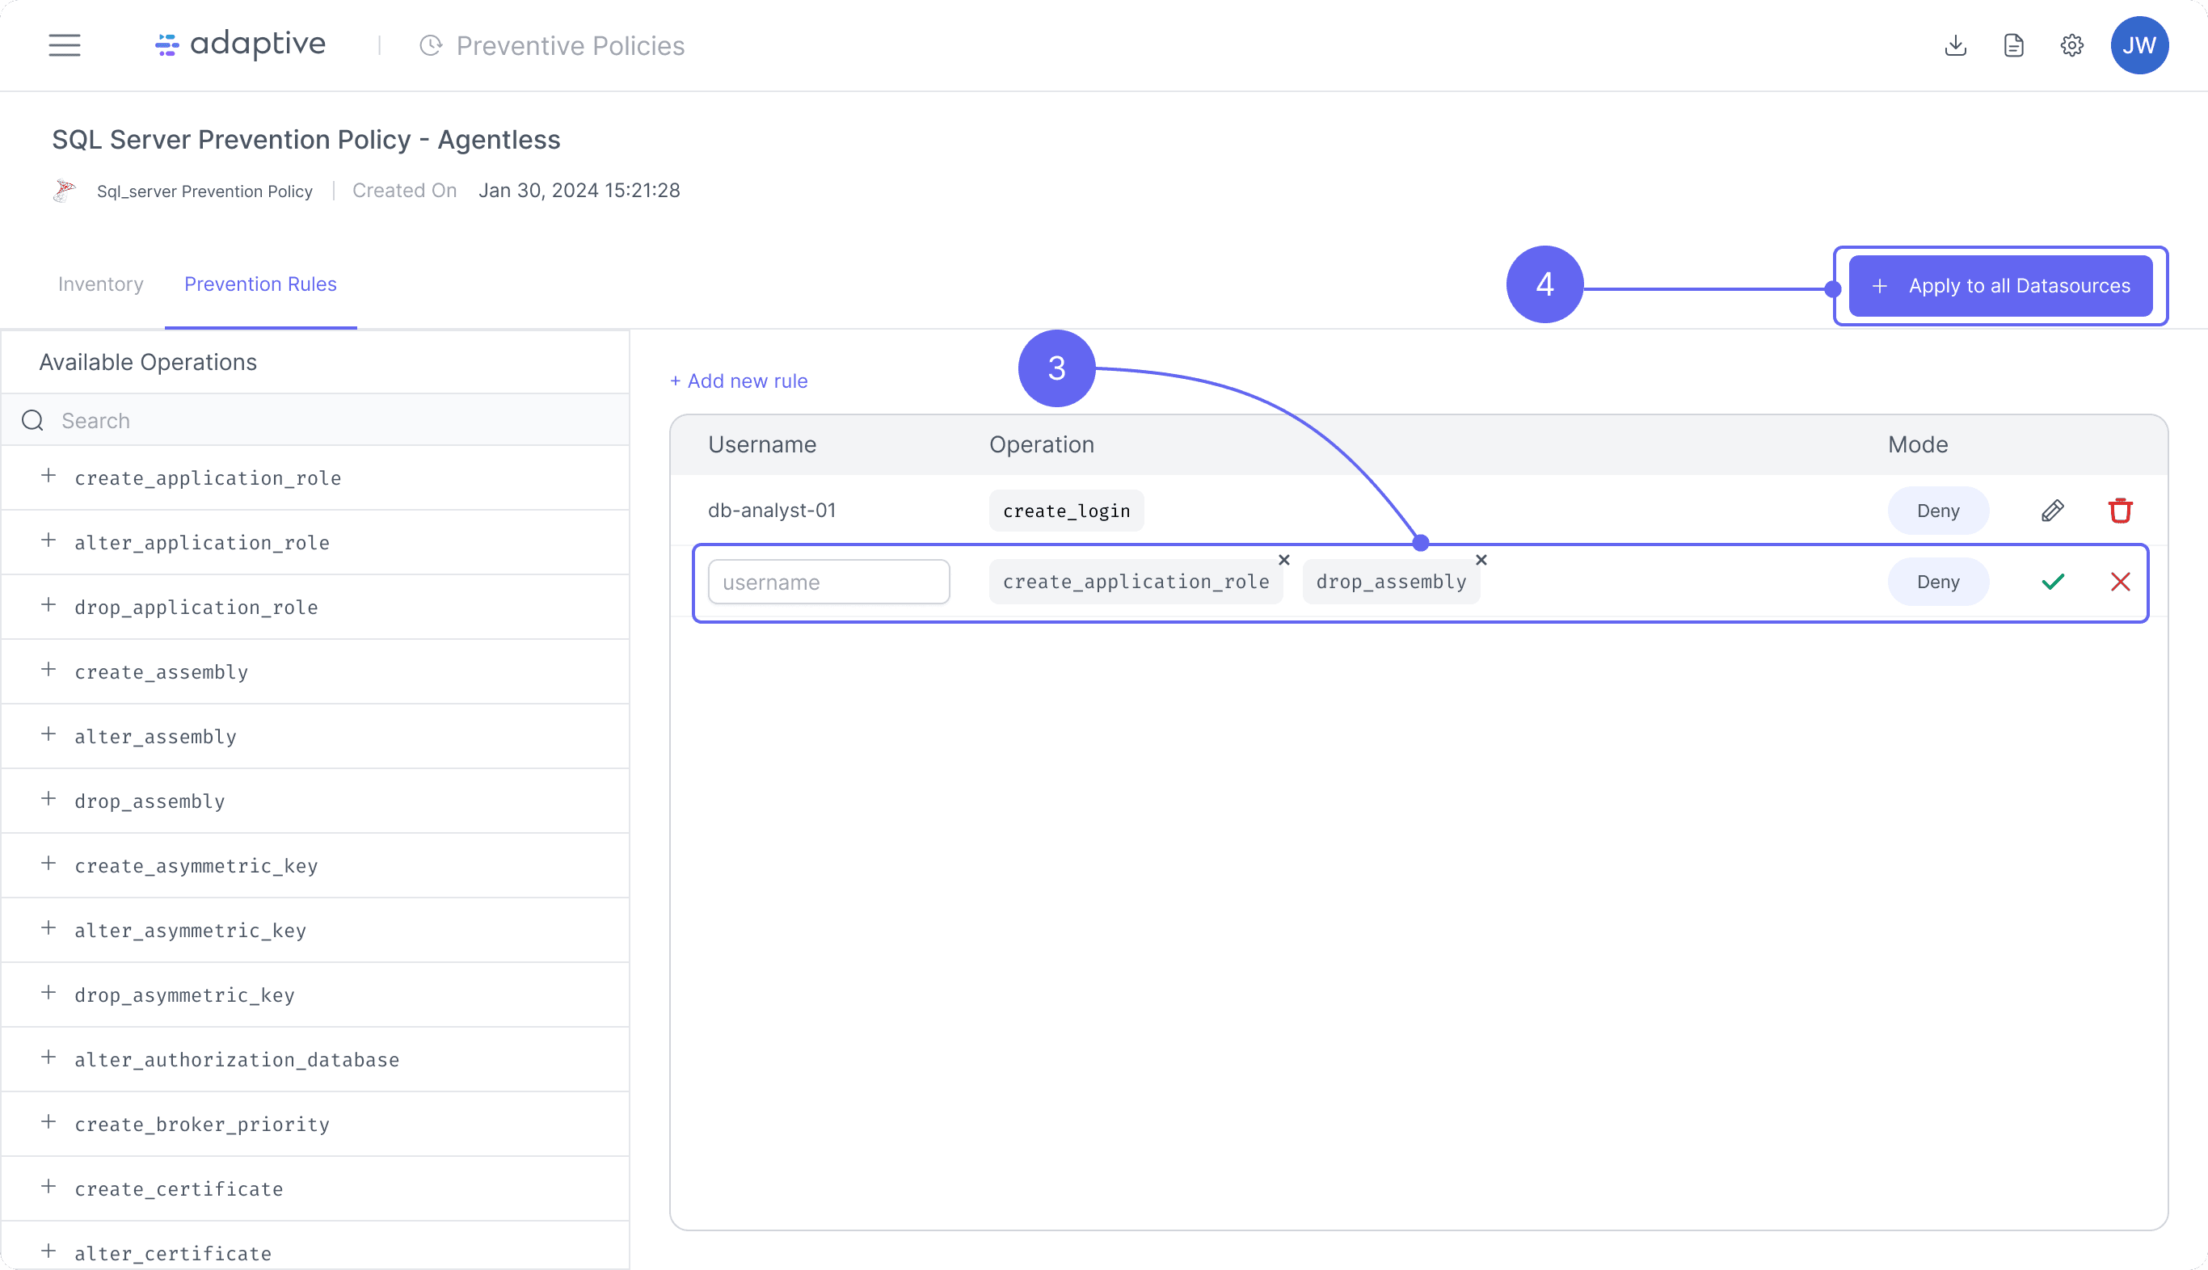The width and height of the screenshot is (2208, 1270).
Task: Select the Prevention Rules tab
Action: click(260, 284)
